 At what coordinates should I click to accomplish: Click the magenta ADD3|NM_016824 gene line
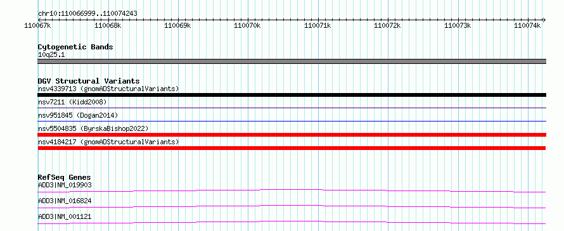(x=292, y=206)
